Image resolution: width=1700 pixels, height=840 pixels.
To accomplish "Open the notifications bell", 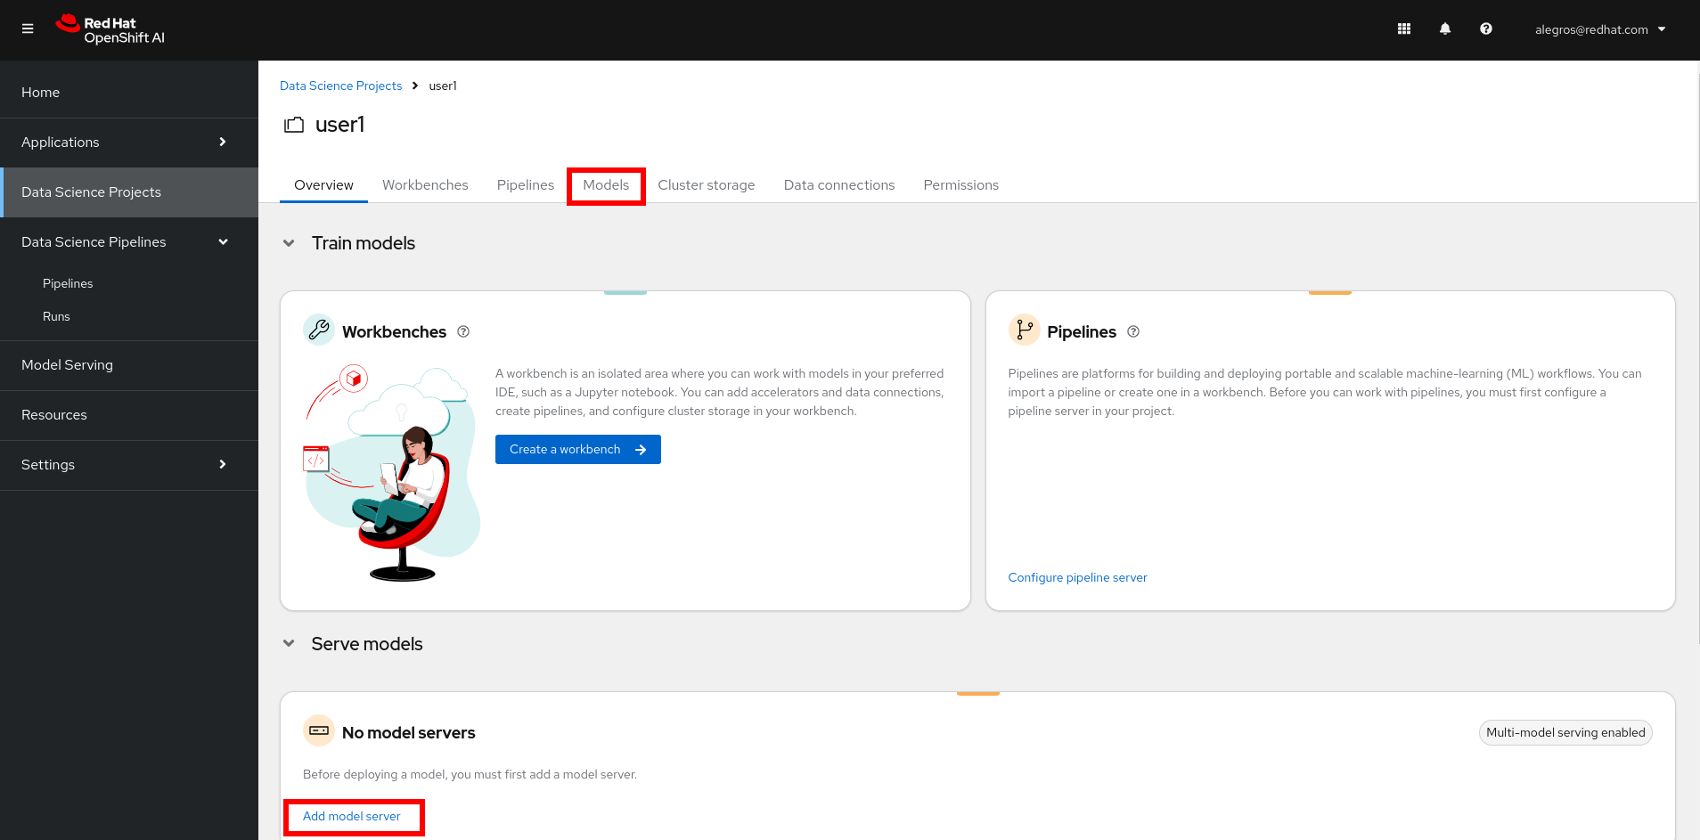I will (1445, 29).
